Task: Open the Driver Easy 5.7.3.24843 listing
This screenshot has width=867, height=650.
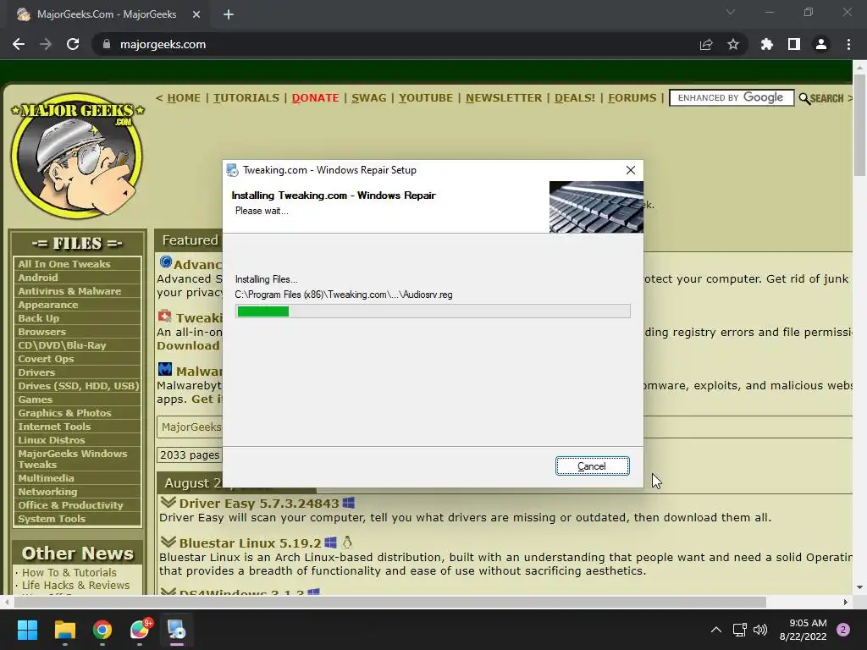Action: [x=259, y=504]
